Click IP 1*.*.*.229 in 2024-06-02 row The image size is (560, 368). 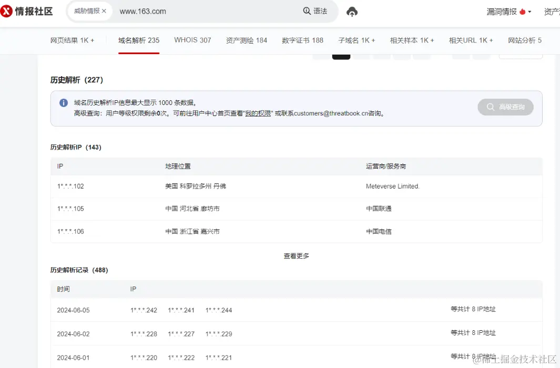click(x=219, y=334)
